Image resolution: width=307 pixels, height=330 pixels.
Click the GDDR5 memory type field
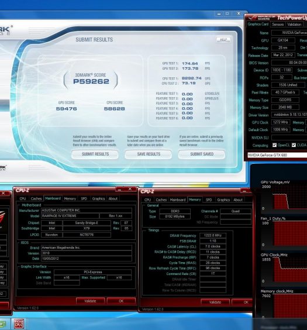285,99
